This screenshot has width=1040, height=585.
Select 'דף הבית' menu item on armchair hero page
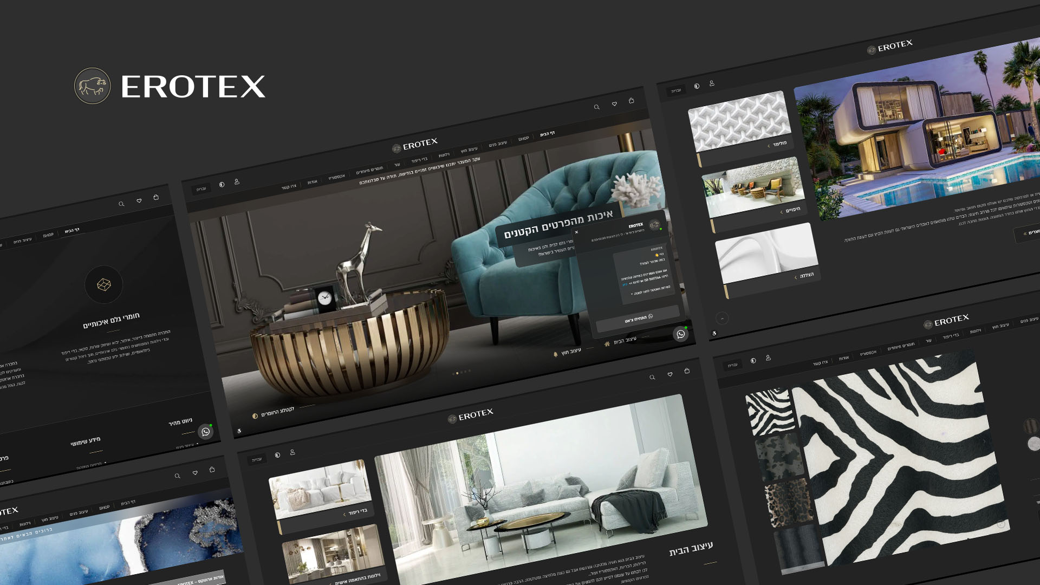point(548,134)
